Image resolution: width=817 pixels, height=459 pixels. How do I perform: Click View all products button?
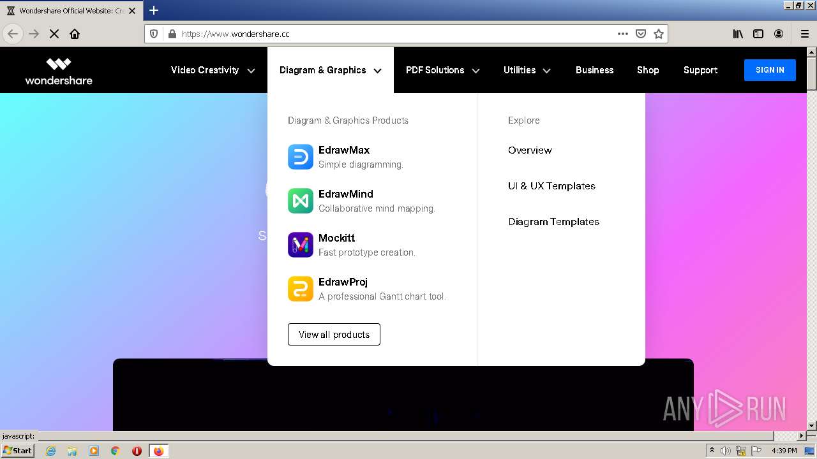[334, 335]
